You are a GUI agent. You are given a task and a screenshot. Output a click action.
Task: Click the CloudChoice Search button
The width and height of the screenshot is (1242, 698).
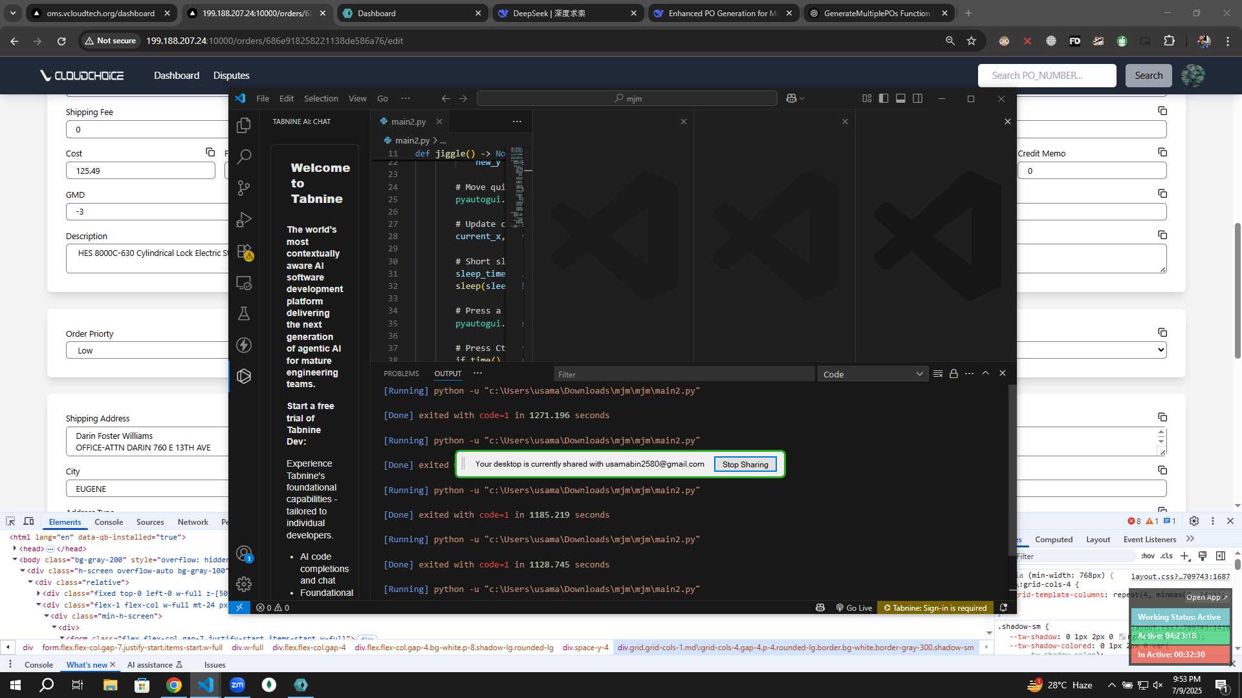(x=1148, y=76)
